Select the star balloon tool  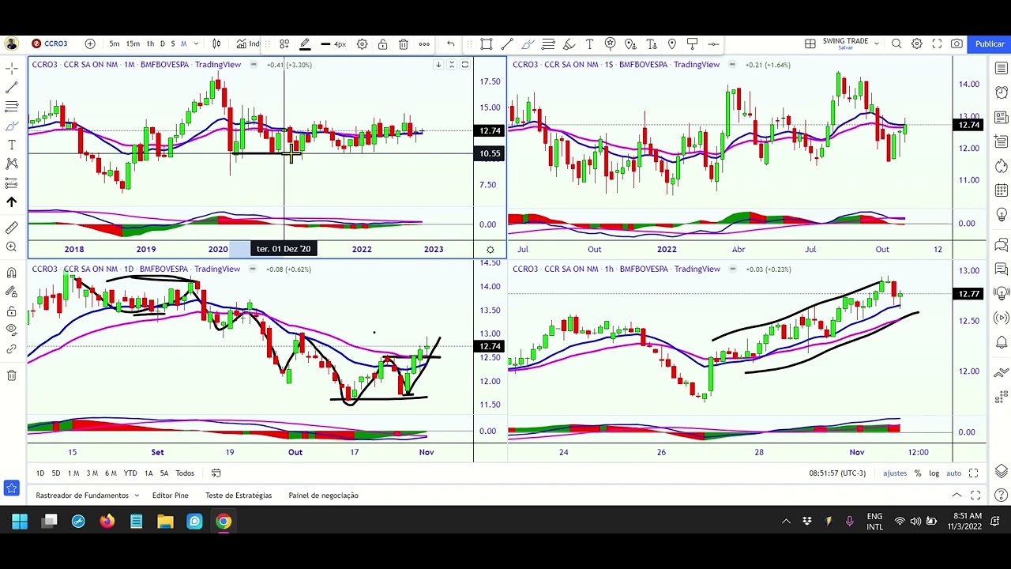coord(610,43)
